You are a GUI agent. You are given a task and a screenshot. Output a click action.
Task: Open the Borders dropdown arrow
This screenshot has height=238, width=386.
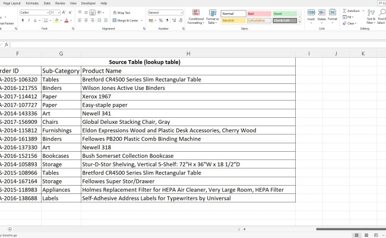(x=50, y=20)
